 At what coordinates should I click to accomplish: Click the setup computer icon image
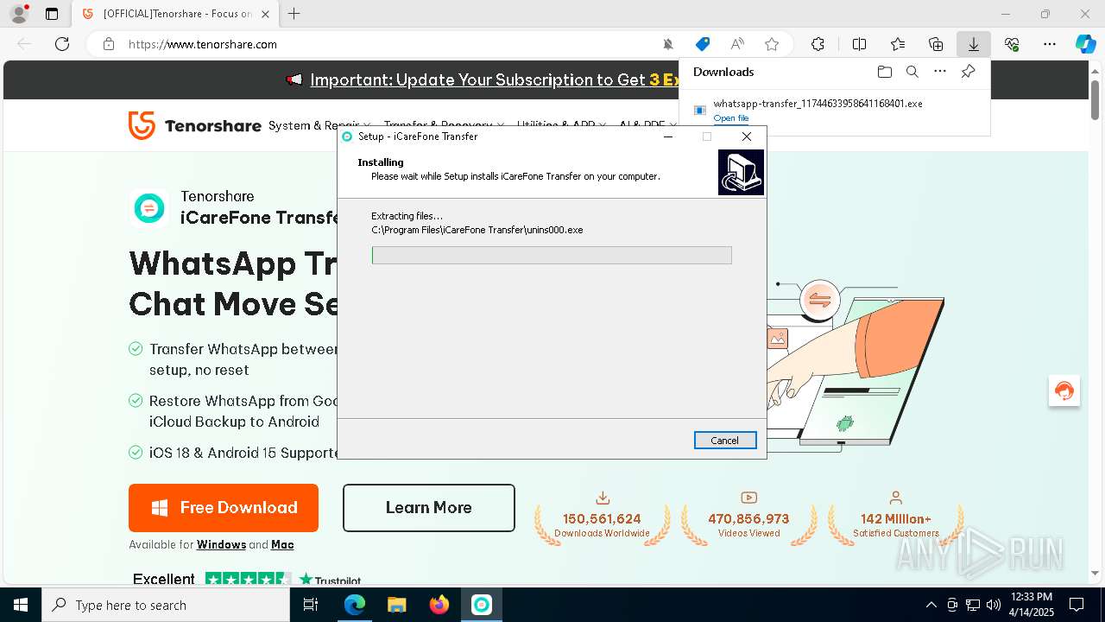point(741,172)
